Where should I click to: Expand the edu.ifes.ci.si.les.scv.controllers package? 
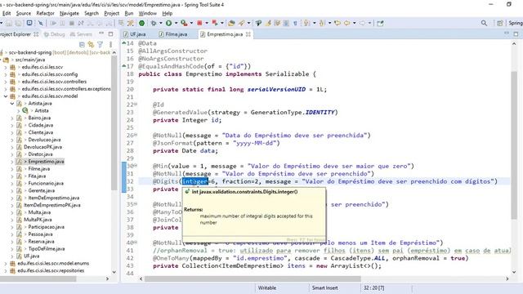point(6,82)
